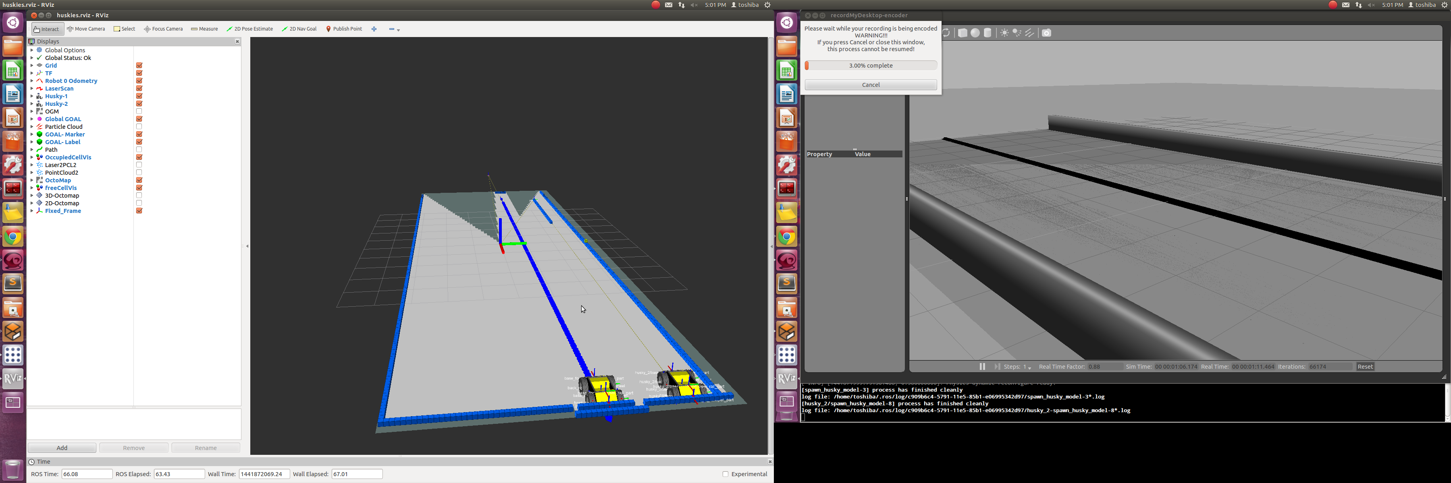
Task: Insert a sphere shape in Gazebo toolbar
Action: point(975,33)
